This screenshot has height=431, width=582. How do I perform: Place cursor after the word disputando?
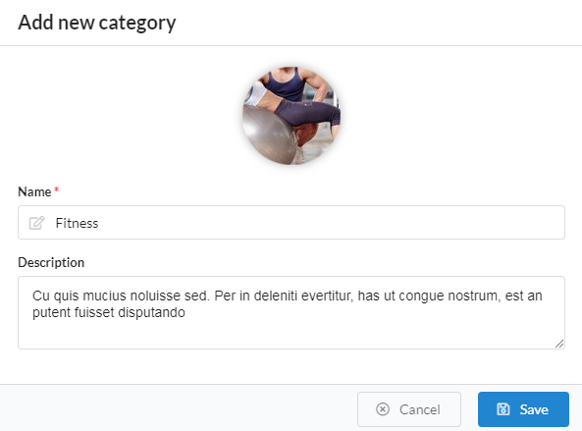click(186, 312)
